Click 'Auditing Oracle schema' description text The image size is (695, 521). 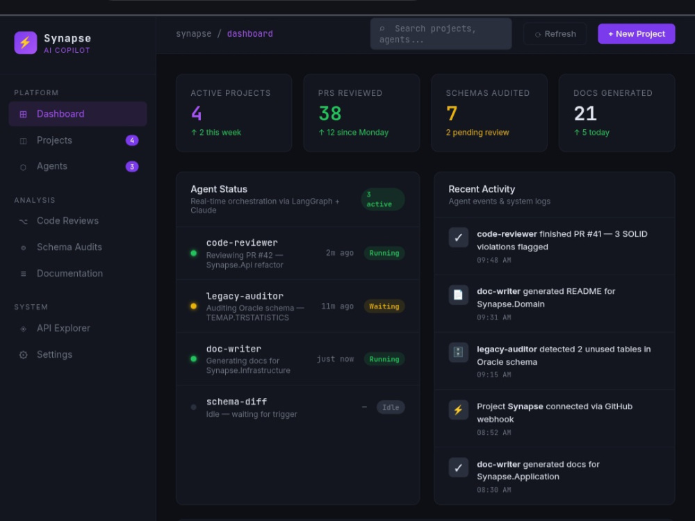[x=255, y=313]
